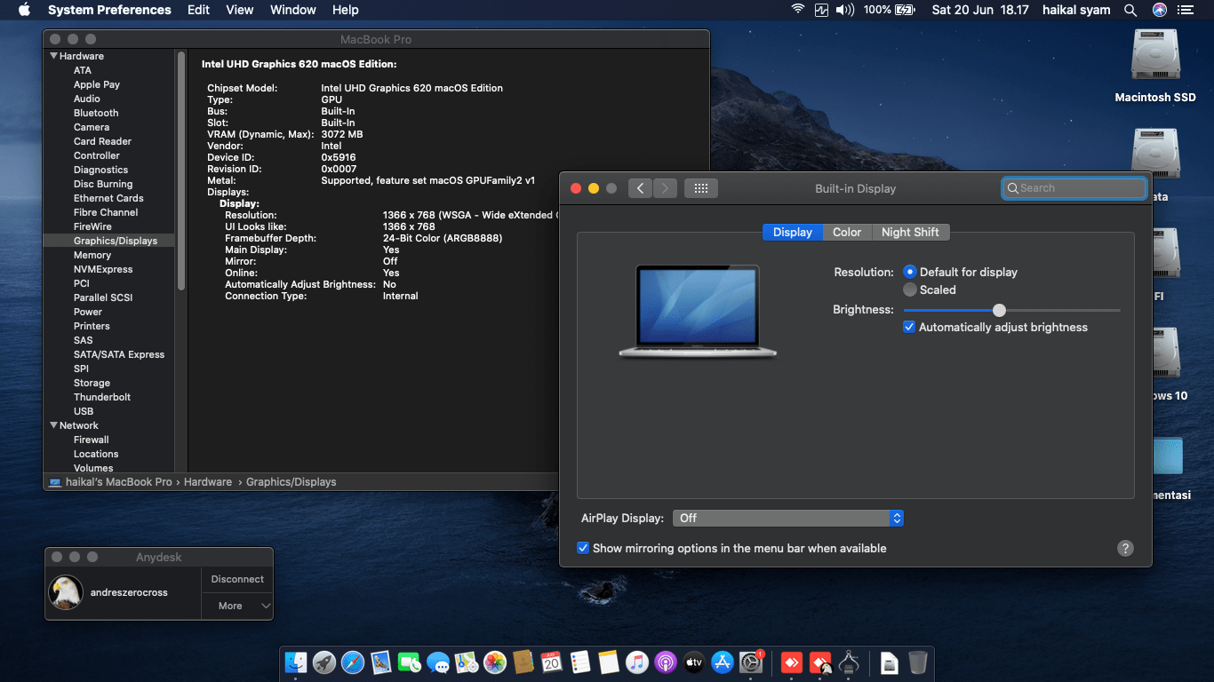Show all preferences with the grid button
Viewport: 1214px width, 682px height.
point(700,188)
